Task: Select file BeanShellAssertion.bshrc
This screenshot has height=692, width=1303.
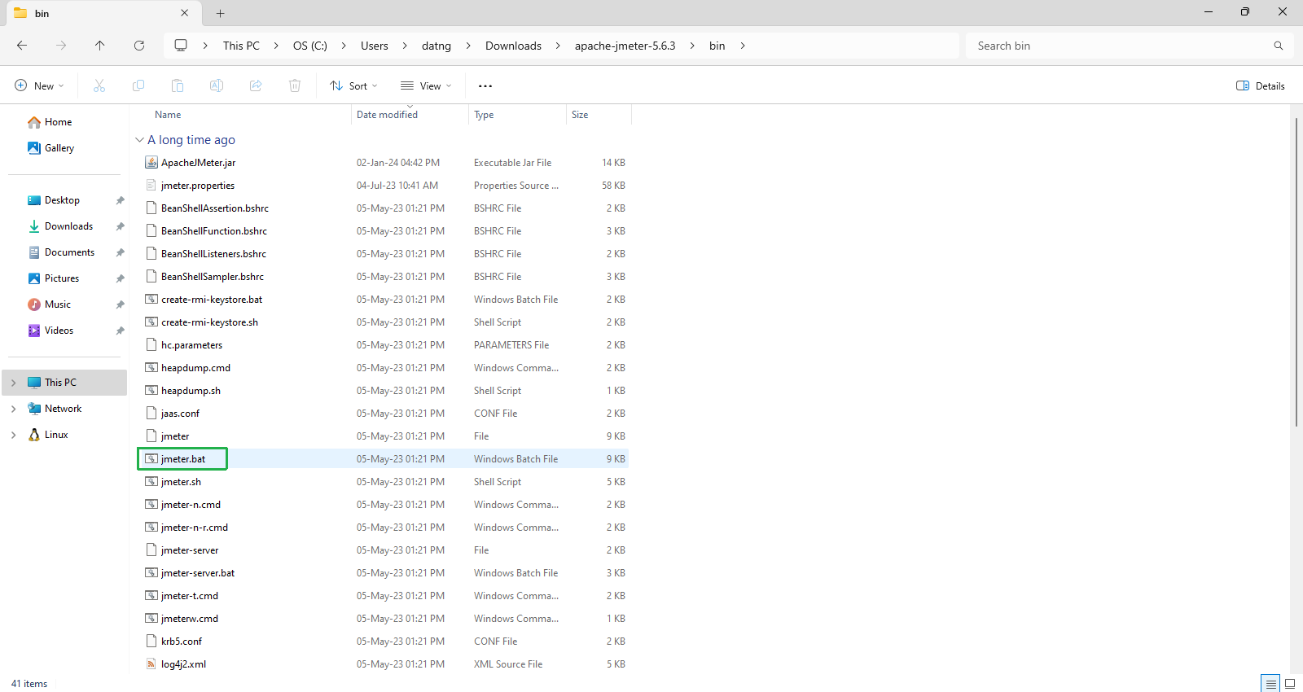Action: tap(215, 208)
